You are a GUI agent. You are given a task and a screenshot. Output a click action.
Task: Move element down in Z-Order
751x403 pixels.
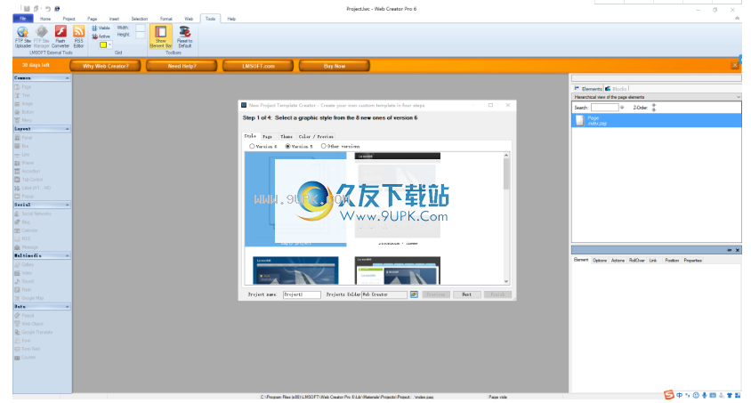(x=654, y=109)
